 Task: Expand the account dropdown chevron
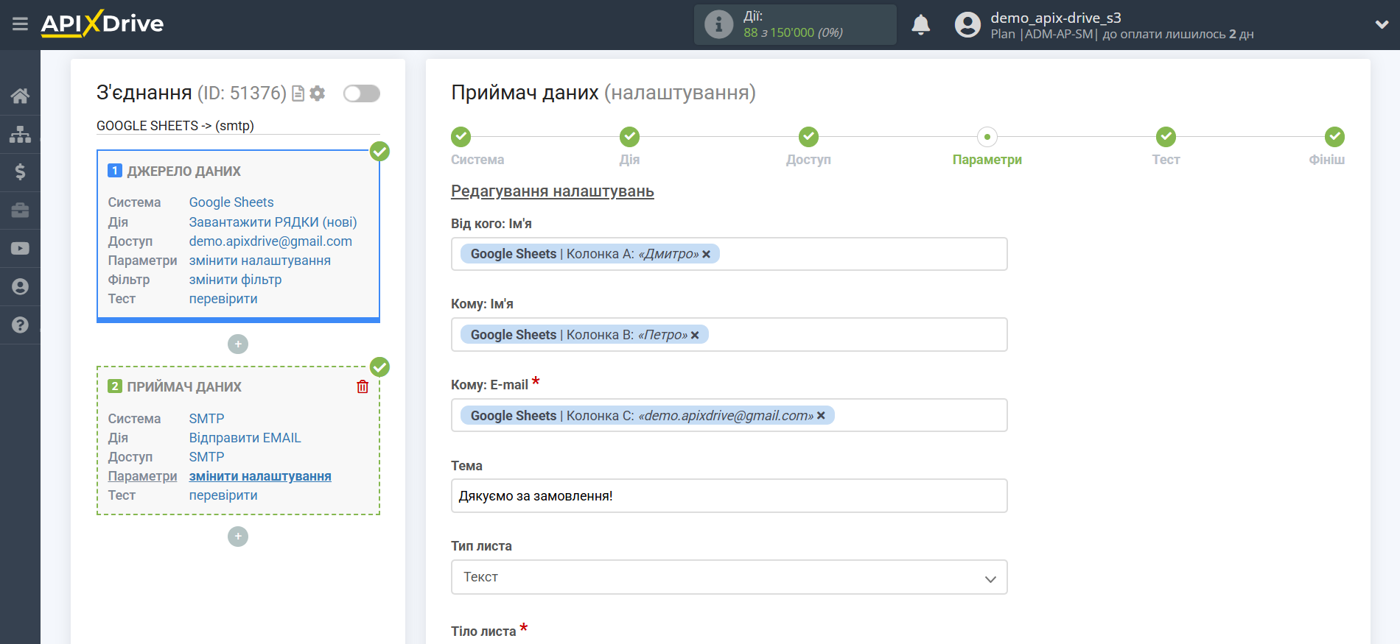[1382, 24]
